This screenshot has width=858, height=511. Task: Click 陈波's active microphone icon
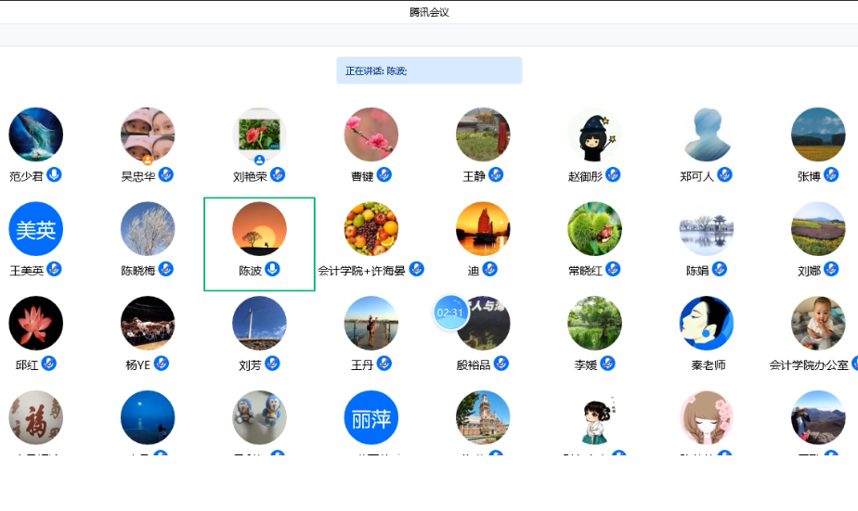(x=272, y=269)
